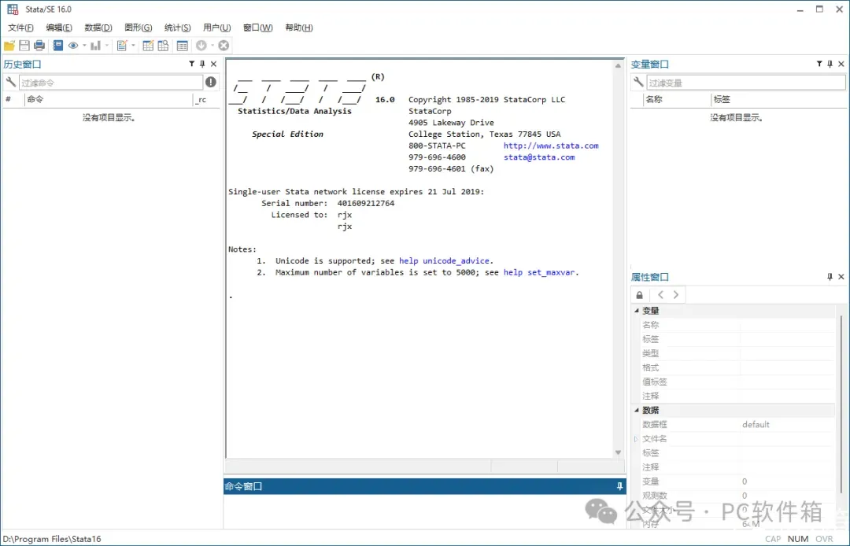Toggle pin of 属性窗口 panel
The height and width of the screenshot is (546, 850).
pyautogui.click(x=830, y=277)
